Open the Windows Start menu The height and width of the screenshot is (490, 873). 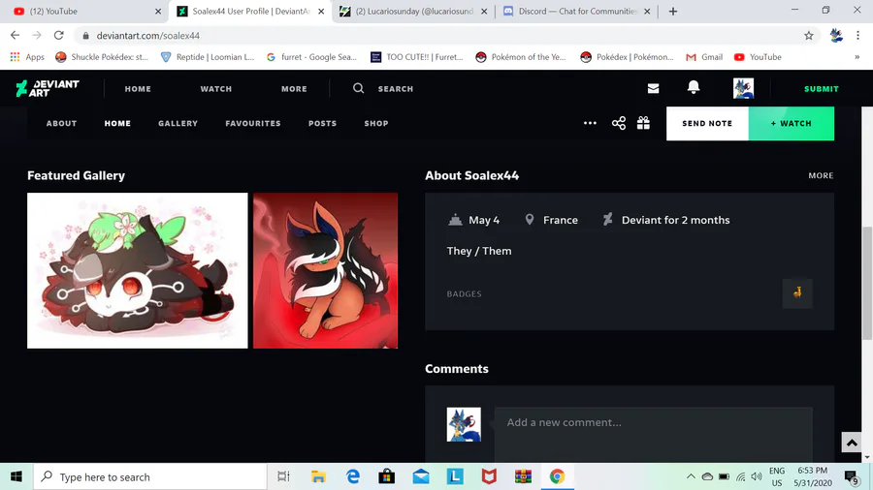(x=16, y=476)
